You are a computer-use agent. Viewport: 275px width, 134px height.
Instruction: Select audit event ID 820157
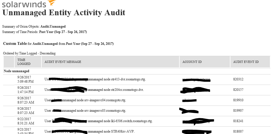point(238,90)
